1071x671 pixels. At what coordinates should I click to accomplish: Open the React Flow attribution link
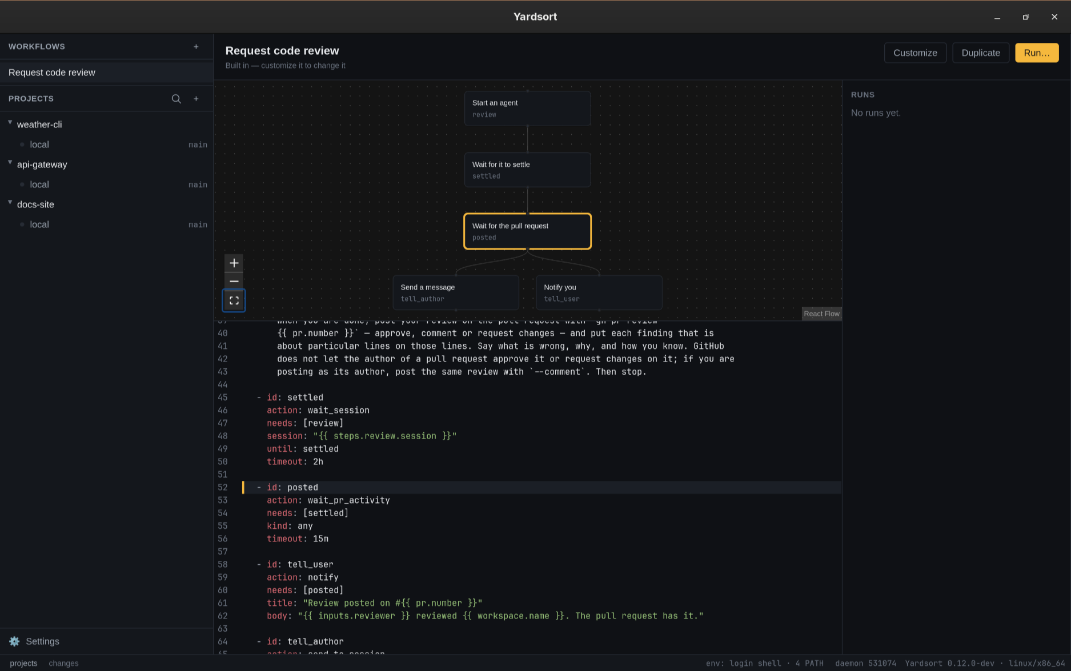click(x=821, y=314)
